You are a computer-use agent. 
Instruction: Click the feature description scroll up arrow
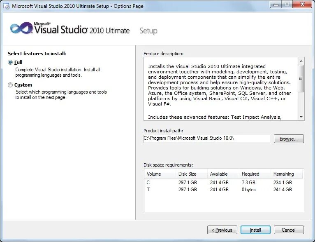301,61
